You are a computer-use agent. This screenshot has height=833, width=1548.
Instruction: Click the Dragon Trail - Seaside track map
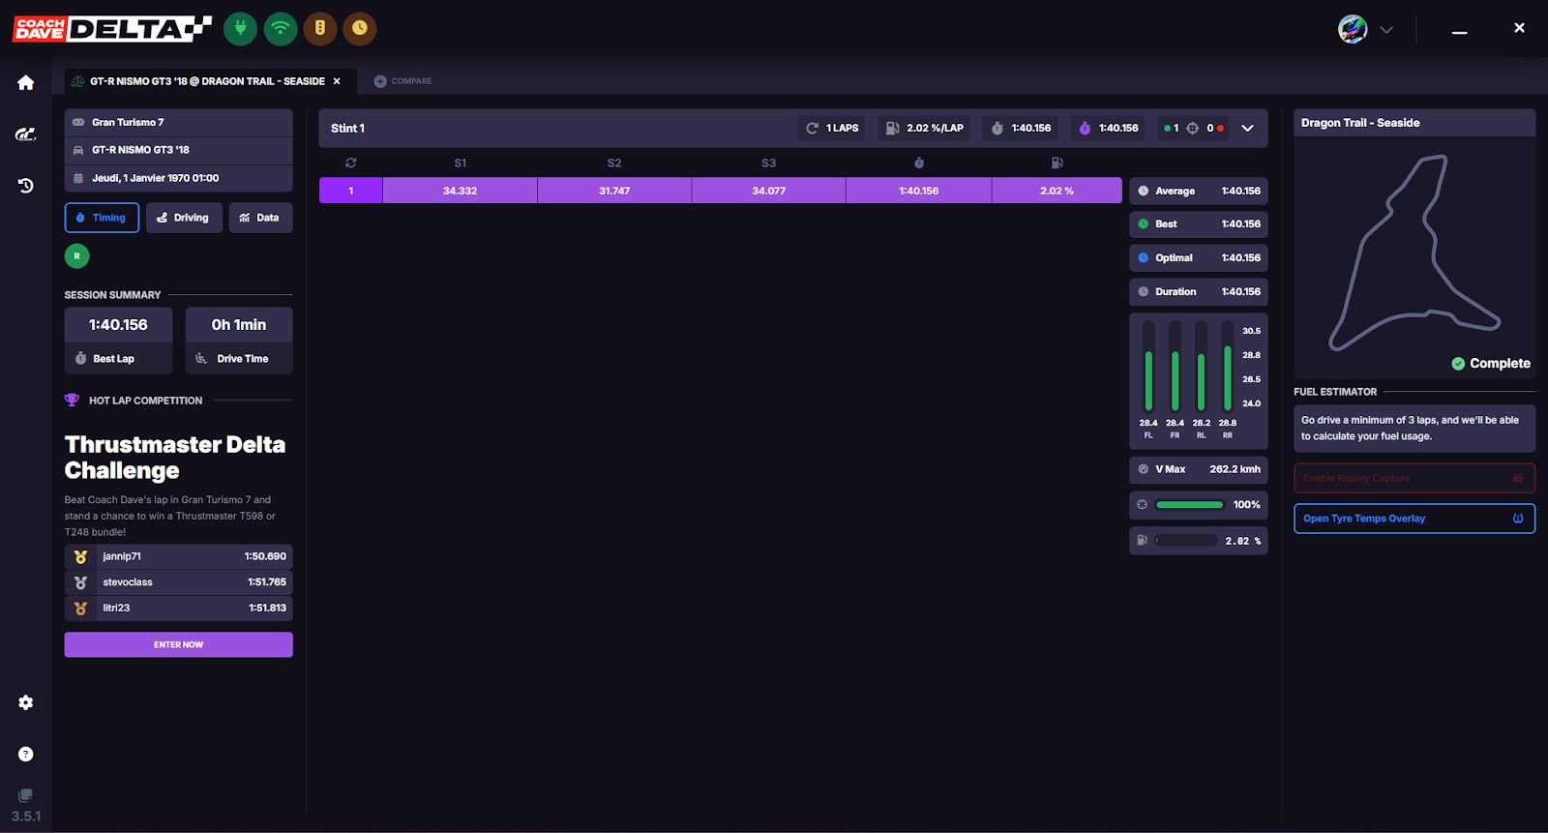click(1414, 253)
